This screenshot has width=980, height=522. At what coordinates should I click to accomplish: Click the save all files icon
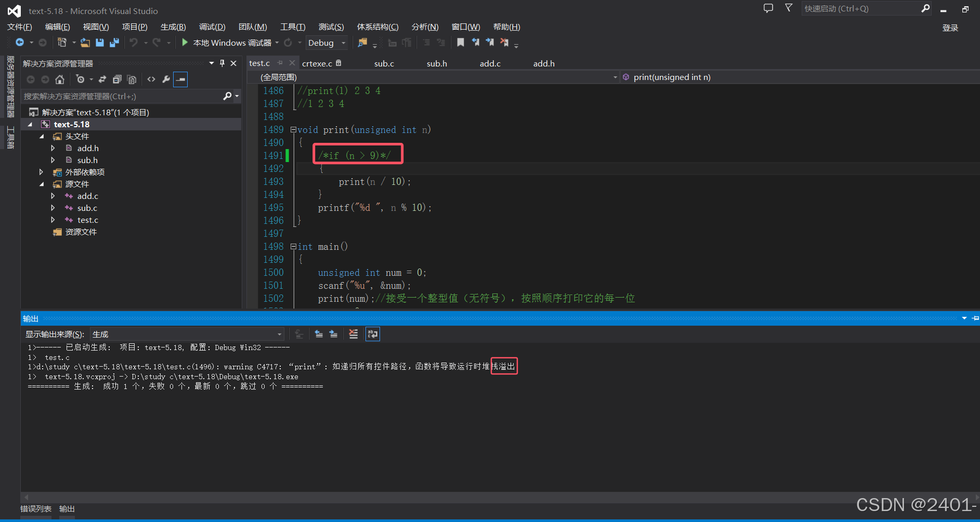pos(114,43)
